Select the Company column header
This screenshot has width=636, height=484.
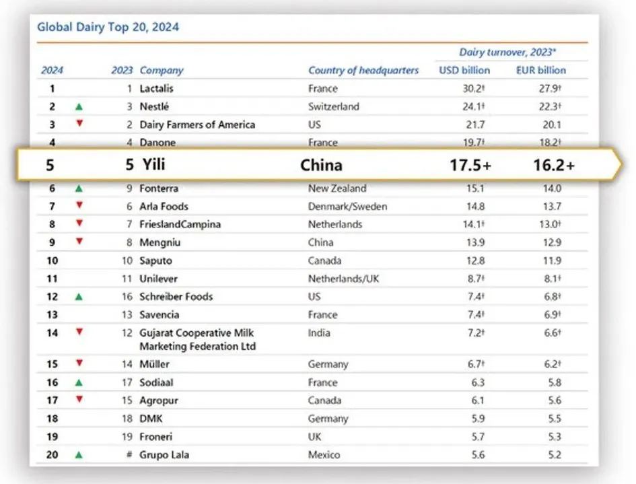162,71
